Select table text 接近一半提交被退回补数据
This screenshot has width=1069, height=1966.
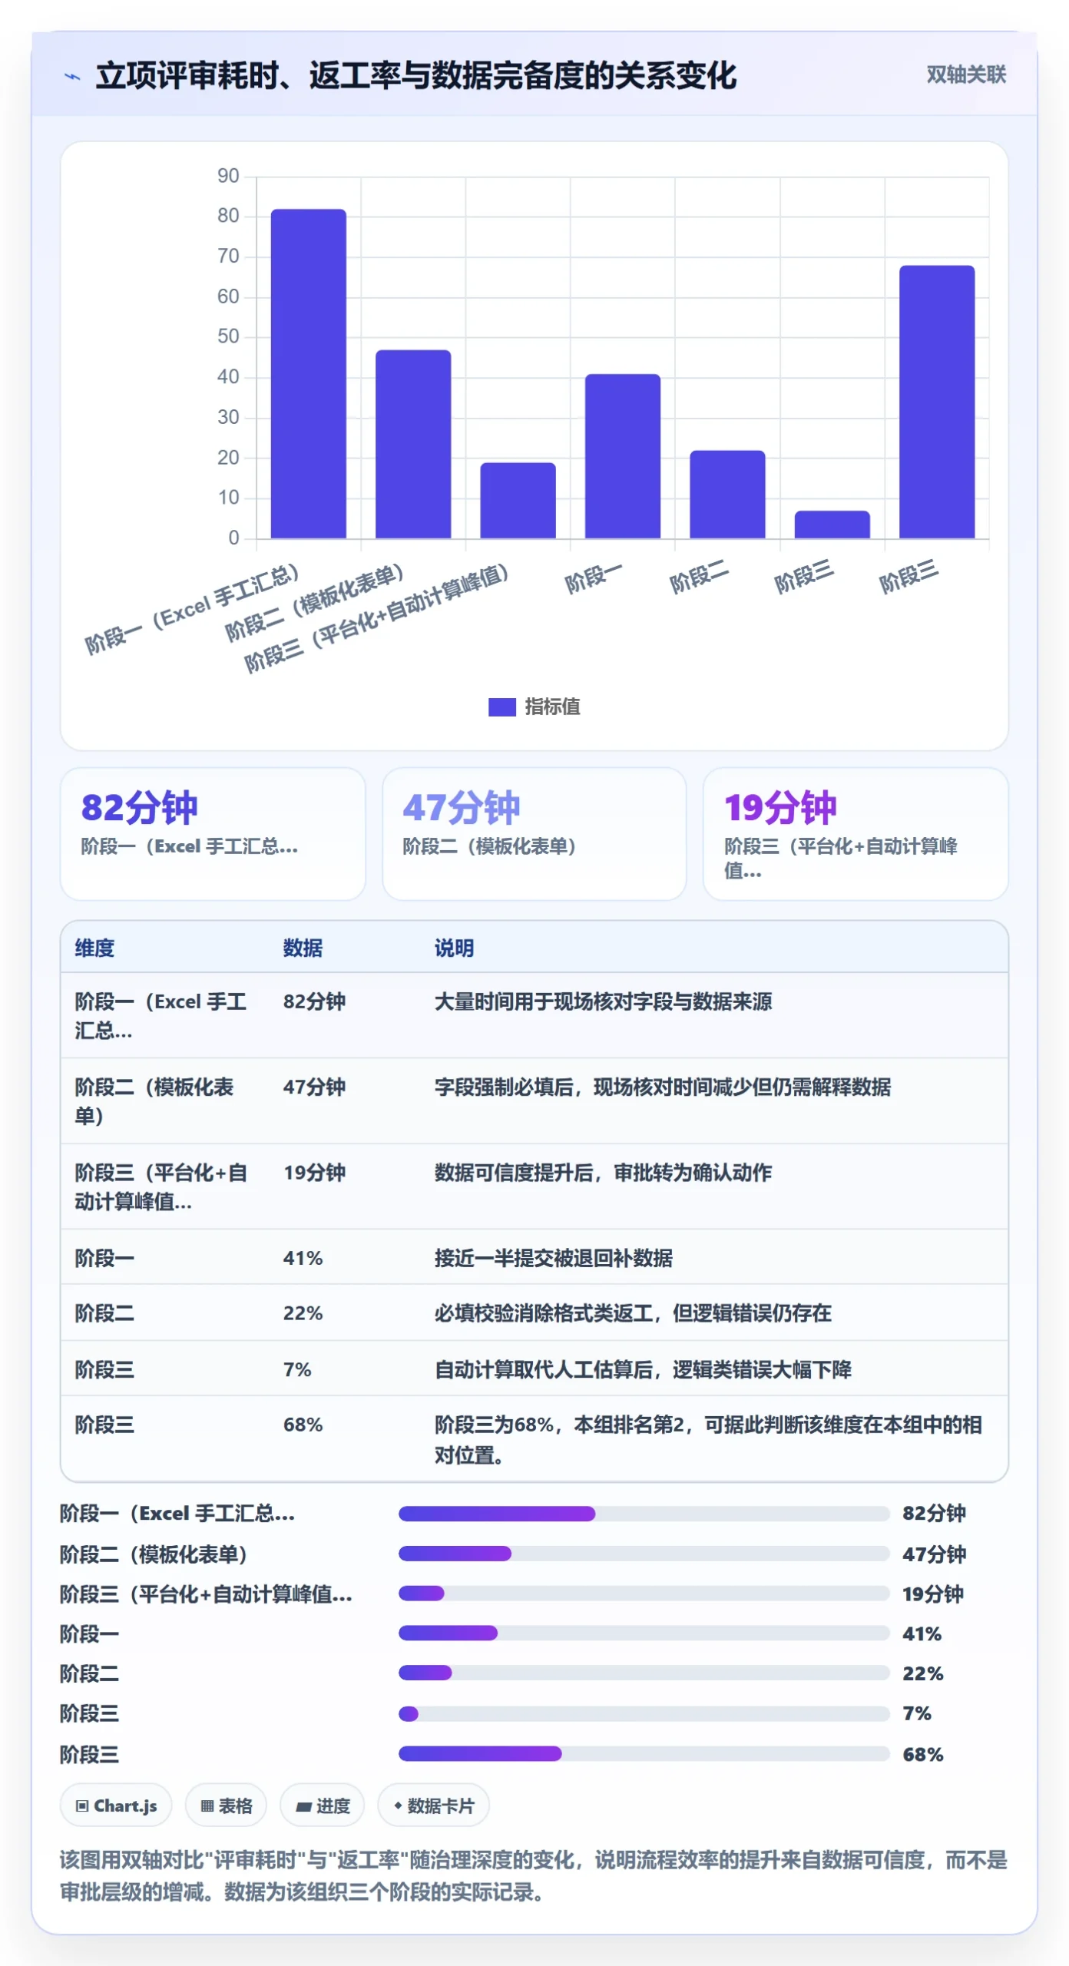click(x=553, y=1258)
